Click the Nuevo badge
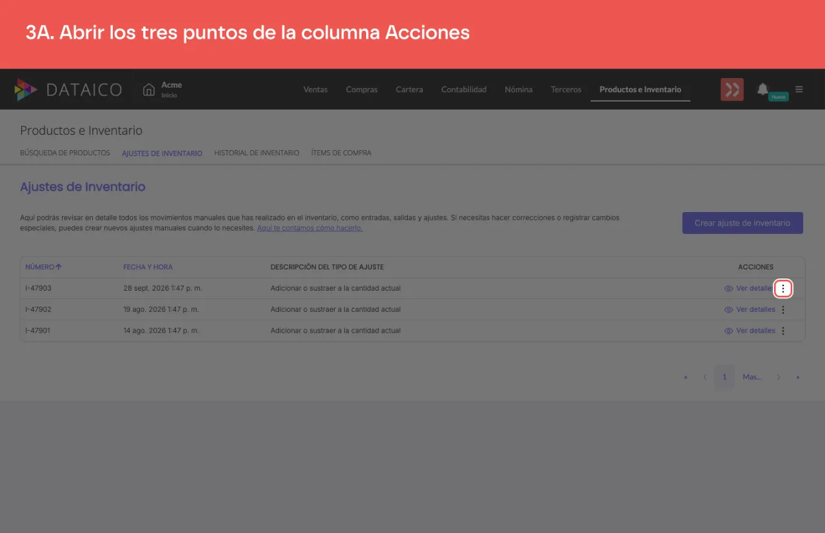The image size is (825, 533). coord(779,97)
